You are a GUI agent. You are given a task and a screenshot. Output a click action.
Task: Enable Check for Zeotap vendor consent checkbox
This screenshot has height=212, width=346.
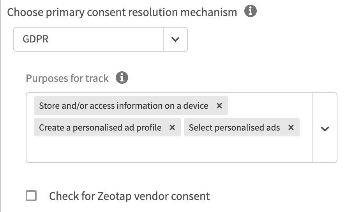tap(31, 196)
